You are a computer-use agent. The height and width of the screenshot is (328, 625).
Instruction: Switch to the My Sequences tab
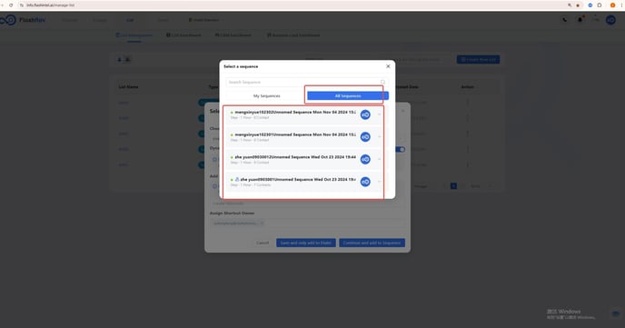tap(267, 96)
